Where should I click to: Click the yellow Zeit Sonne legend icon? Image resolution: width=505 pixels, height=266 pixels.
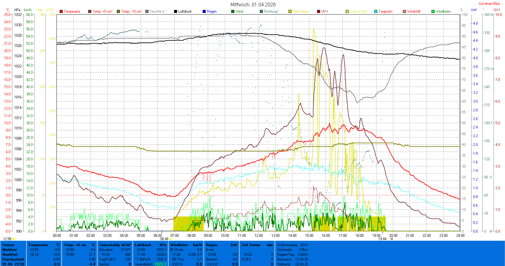(290, 11)
